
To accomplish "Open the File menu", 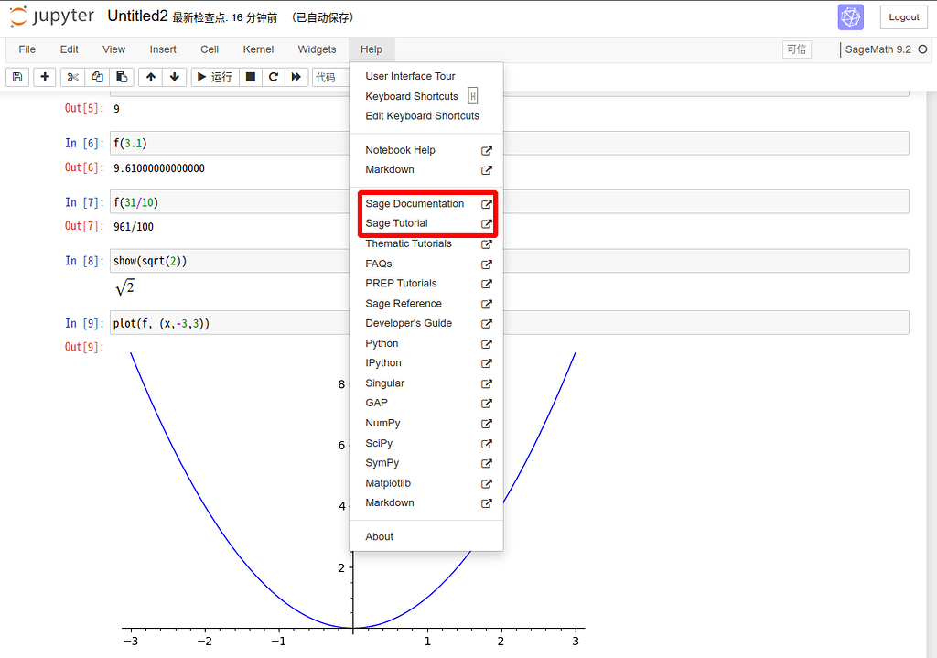I will click(x=27, y=49).
